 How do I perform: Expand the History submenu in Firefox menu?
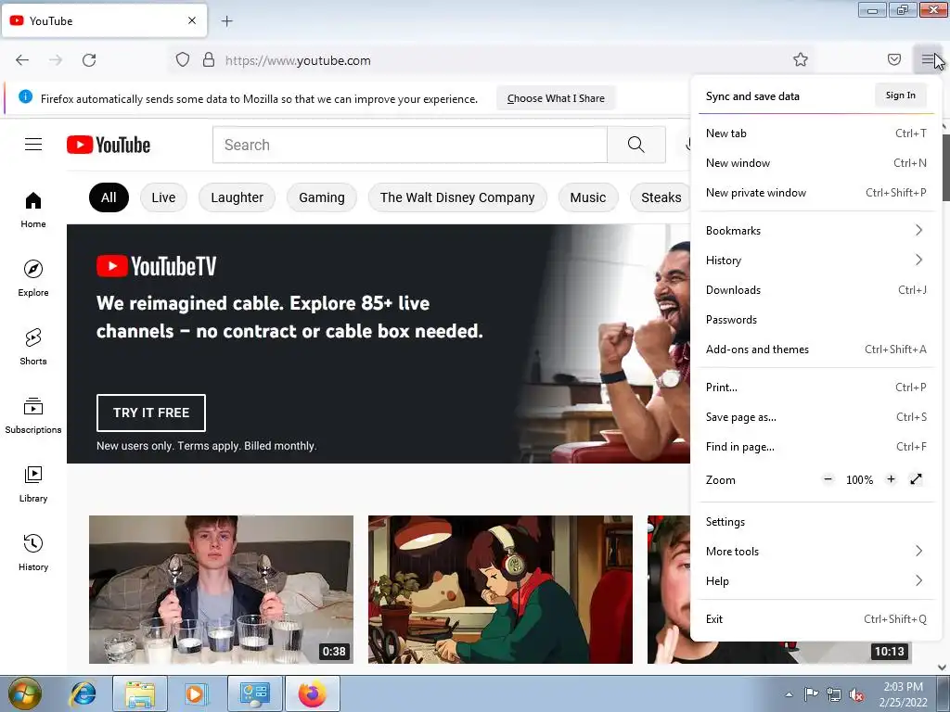click(x=816, y=261)
